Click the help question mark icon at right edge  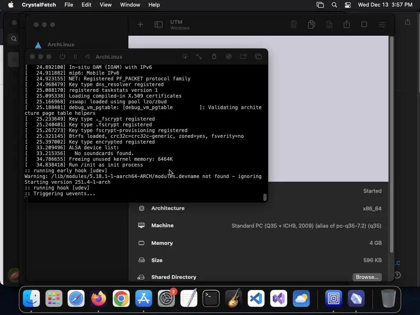397,275
